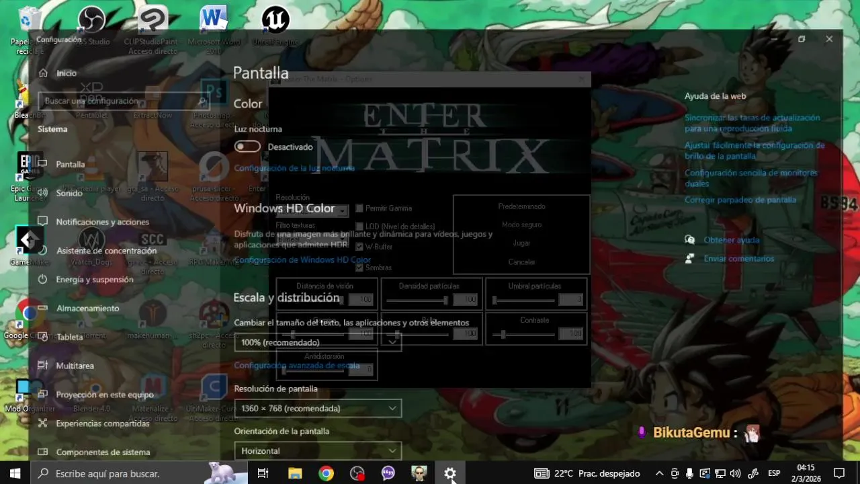This screenshot has width=860, height=484.
Task: Open Sincronizar las tasas de actualización help link
Action: [x=752, y=123]
